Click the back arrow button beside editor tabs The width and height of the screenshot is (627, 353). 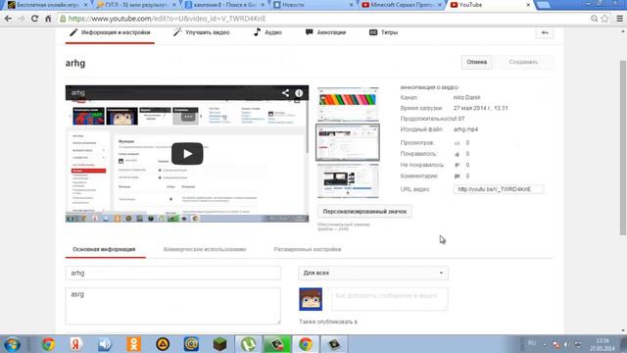545,32
